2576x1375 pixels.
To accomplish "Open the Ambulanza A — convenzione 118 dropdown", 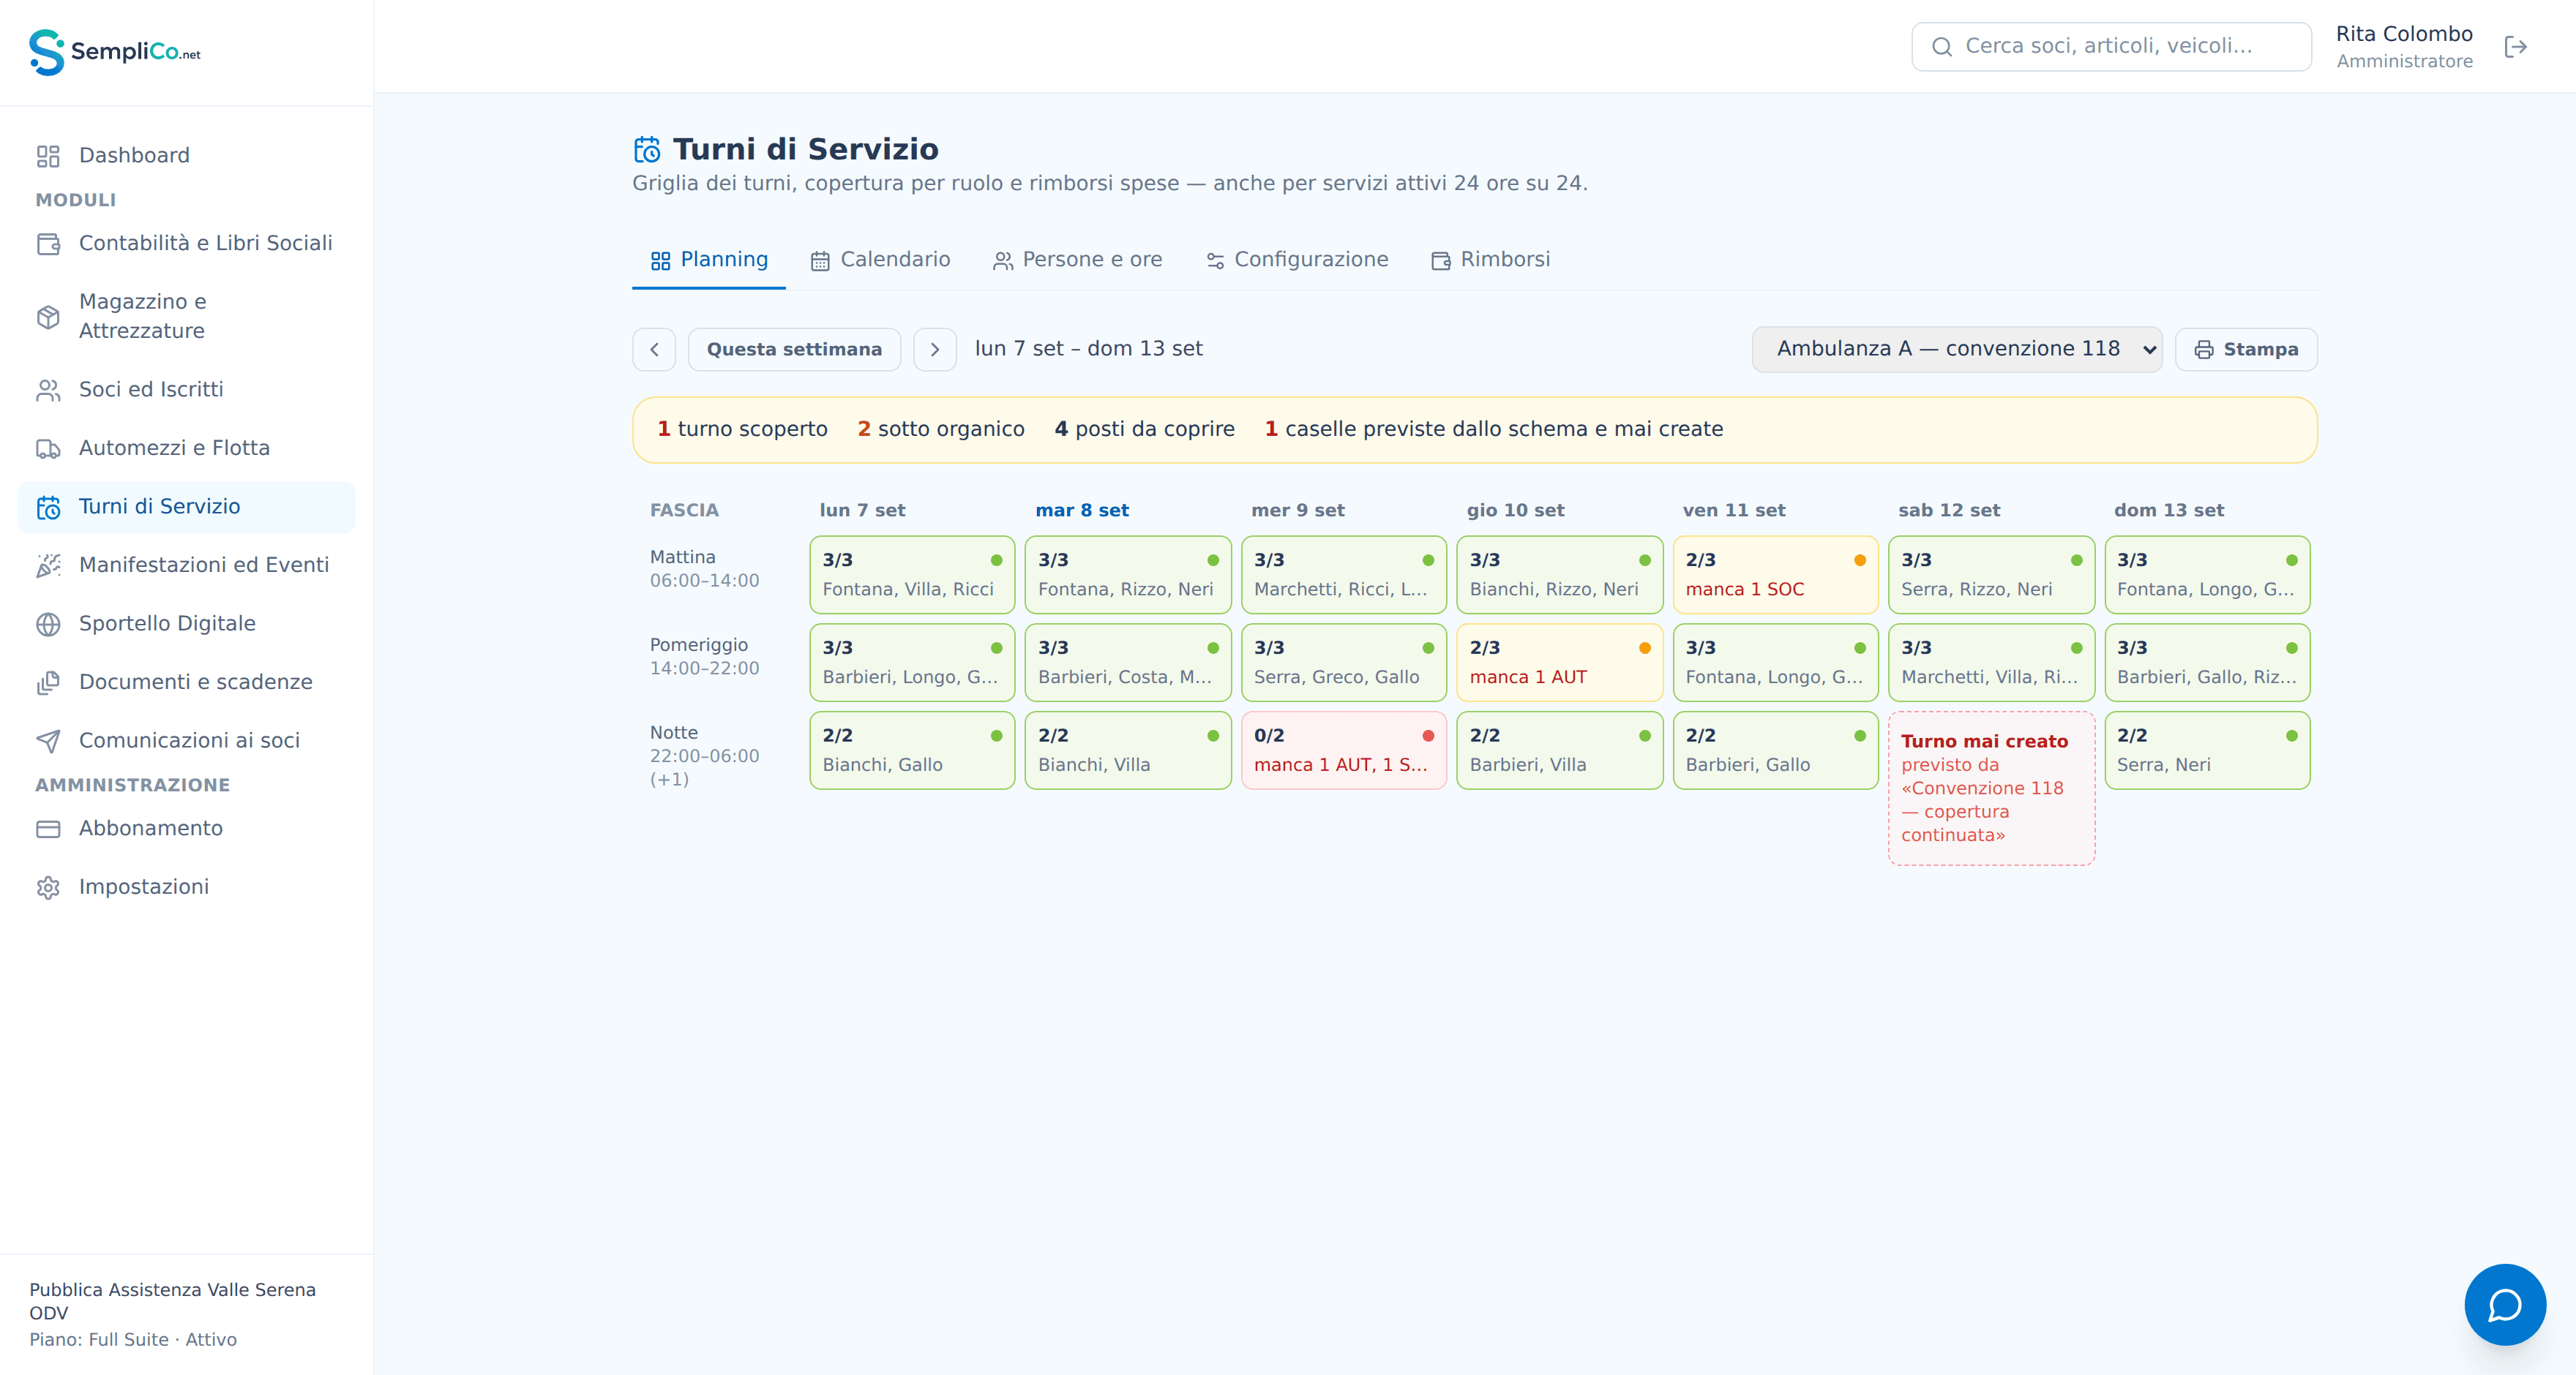I will coord(1956,350).
